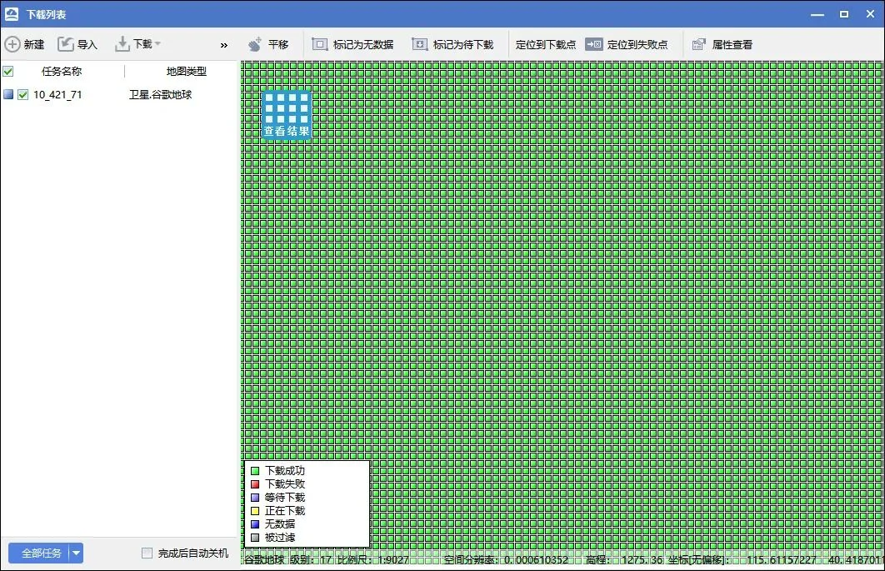Click the 地图类型 column header
Image resolution: width=885 pixels, height=571 pixels.
[187, 71]
